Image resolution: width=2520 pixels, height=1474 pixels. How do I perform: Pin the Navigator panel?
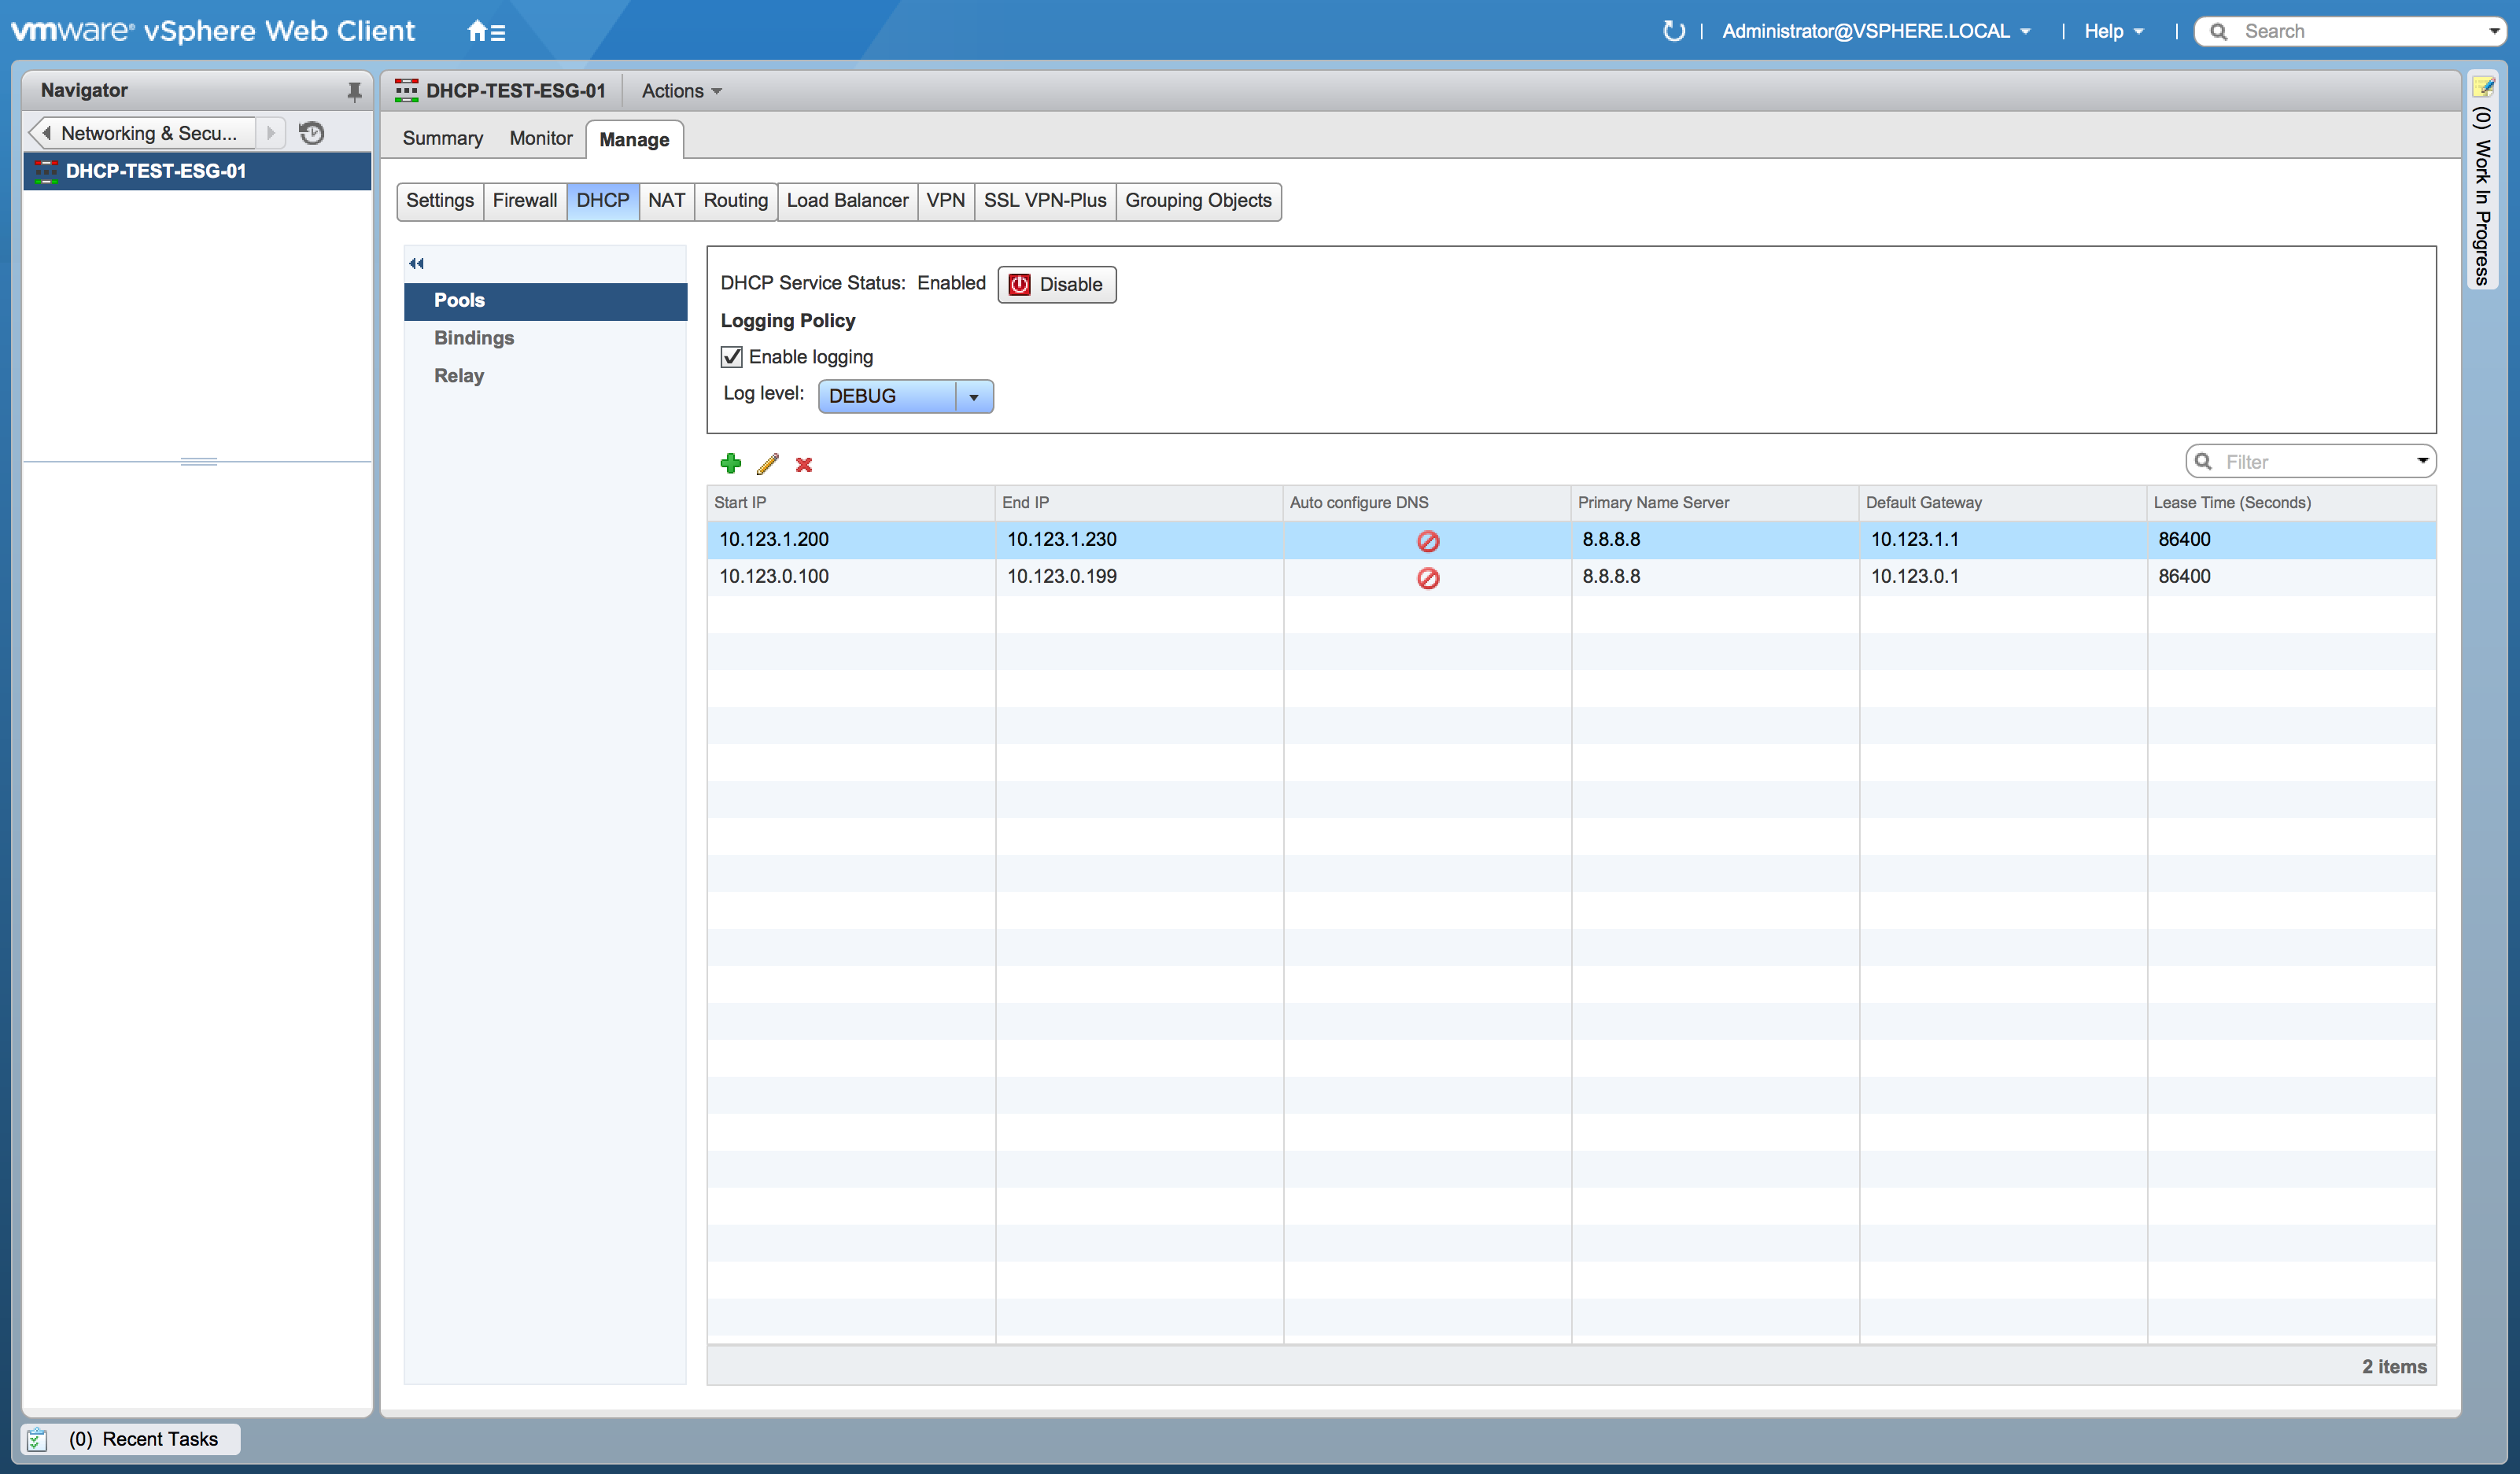(x=354, y=91)
